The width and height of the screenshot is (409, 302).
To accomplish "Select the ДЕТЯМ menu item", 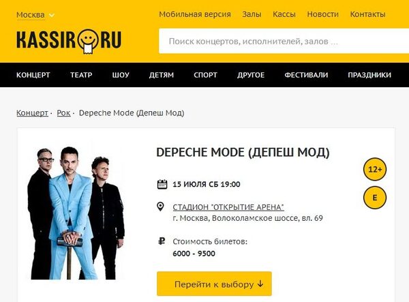I will pyautogui.click(x=161, y=75).
